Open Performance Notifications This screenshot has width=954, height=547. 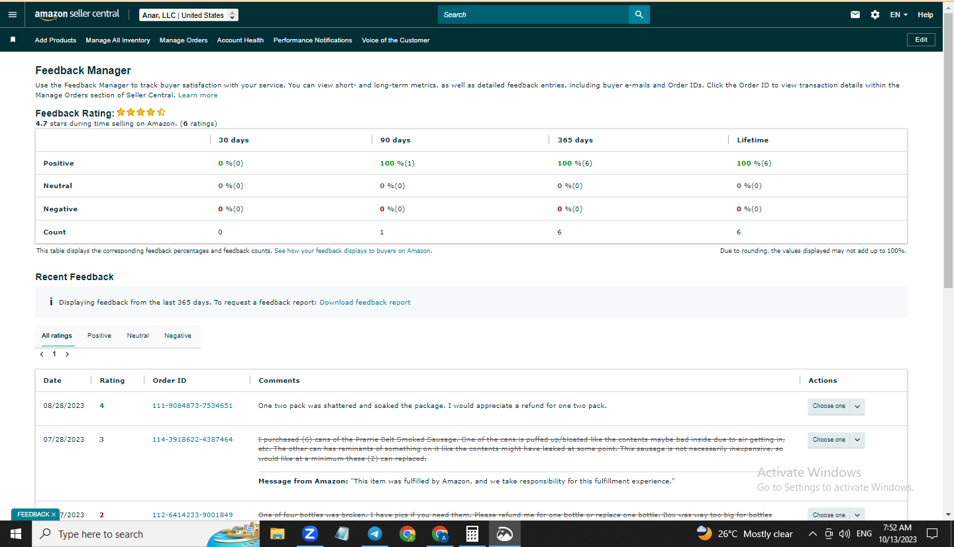pyautogui.click(x=313, y=40)
